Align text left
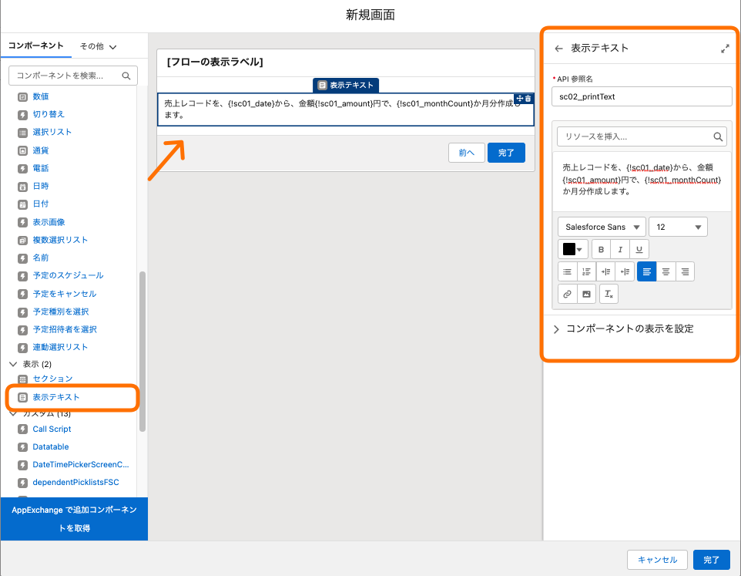Viewport: 741px width, 576px height. (646, 271)
